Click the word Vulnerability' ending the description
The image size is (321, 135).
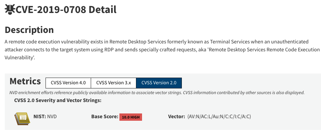pyautogui.click(x=19, y=58)
